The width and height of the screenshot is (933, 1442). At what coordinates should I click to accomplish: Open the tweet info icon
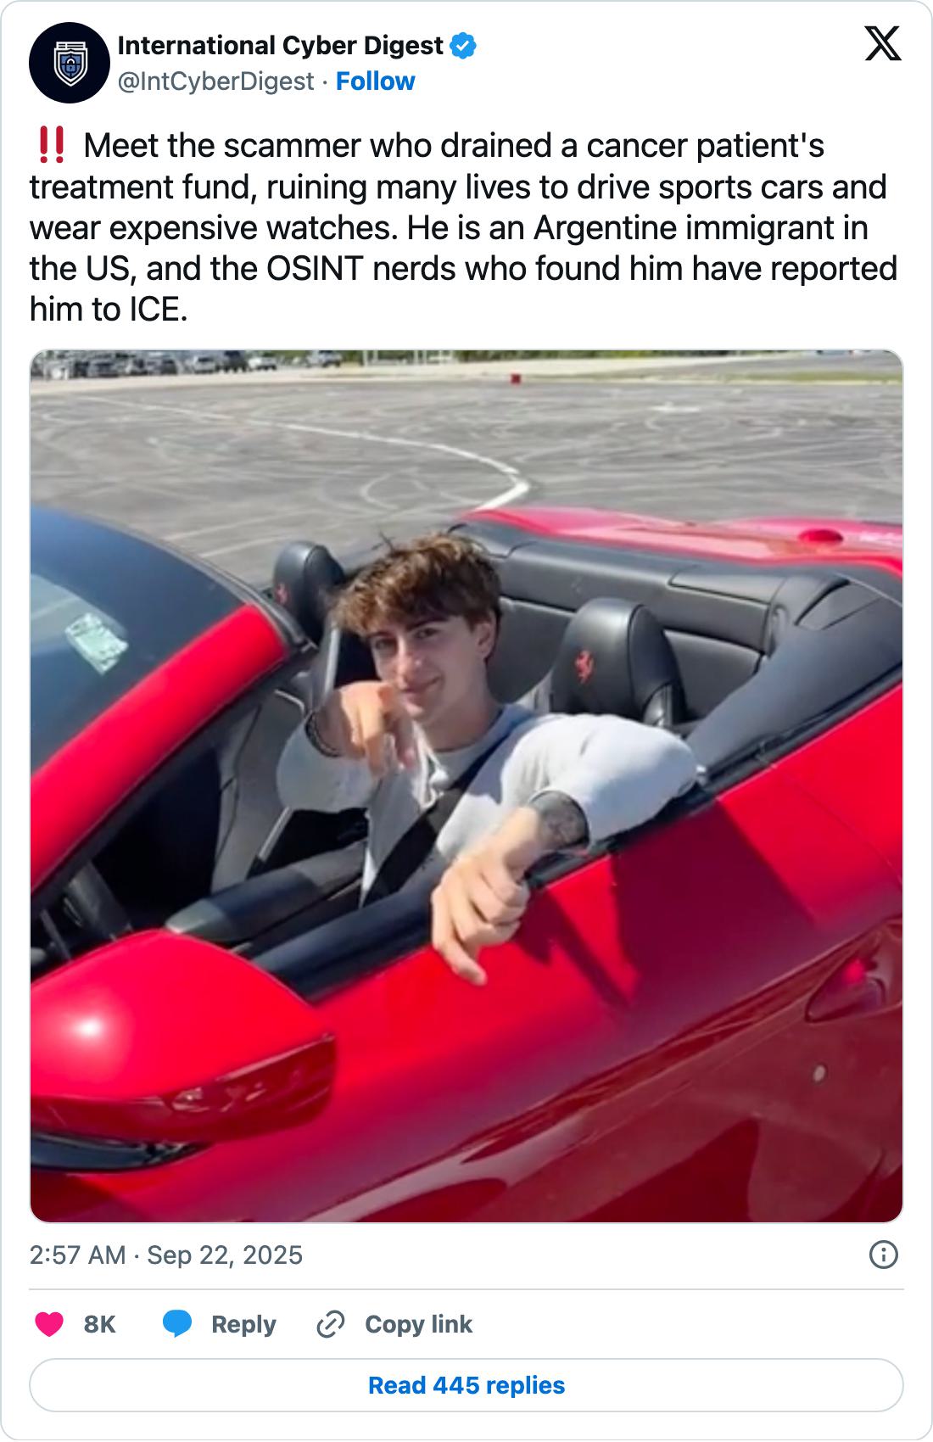coord(884,1255)
